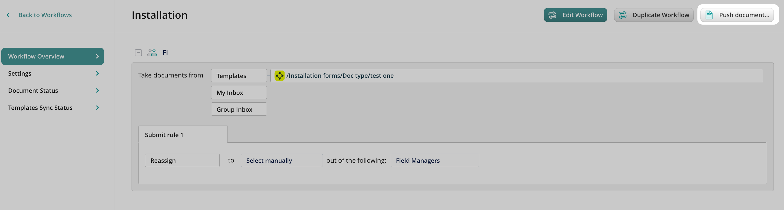784x210 pixels.
Task: Switch to the Submit rule 1 tab
Action: coord(182,135)
